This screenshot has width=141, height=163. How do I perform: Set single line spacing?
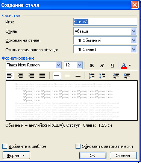tap(57, 76)
